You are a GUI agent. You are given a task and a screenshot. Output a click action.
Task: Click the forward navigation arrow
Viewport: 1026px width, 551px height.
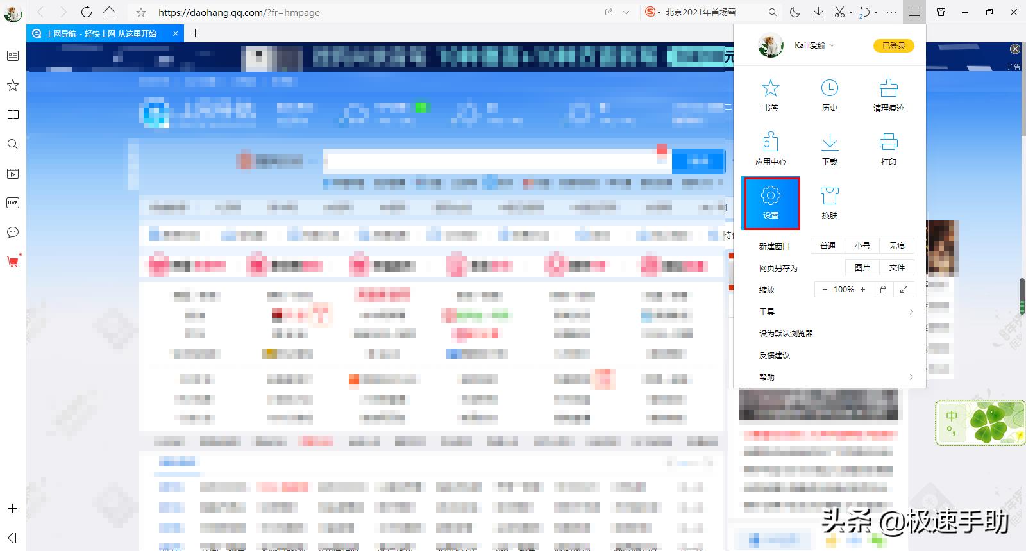pyautogui.click(x=63, y=12)
